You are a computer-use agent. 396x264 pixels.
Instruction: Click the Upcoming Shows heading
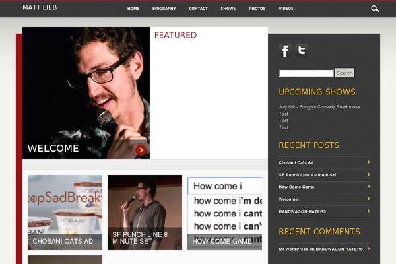coord(317,92)
